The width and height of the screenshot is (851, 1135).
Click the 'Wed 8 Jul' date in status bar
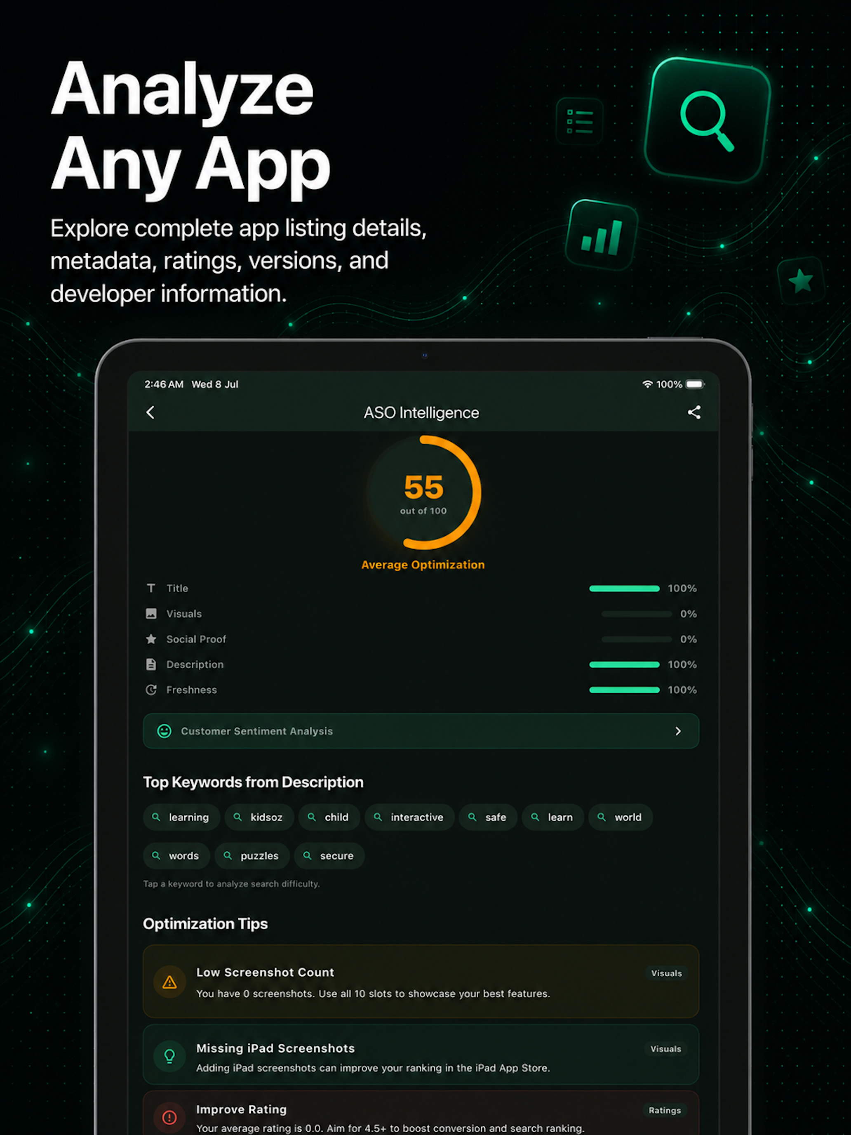[215, 384]
